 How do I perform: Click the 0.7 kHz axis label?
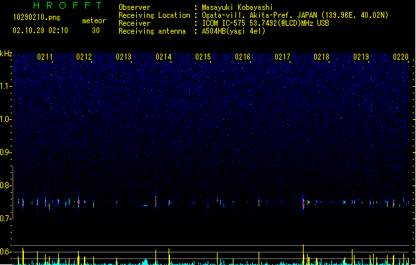point(5,219)
